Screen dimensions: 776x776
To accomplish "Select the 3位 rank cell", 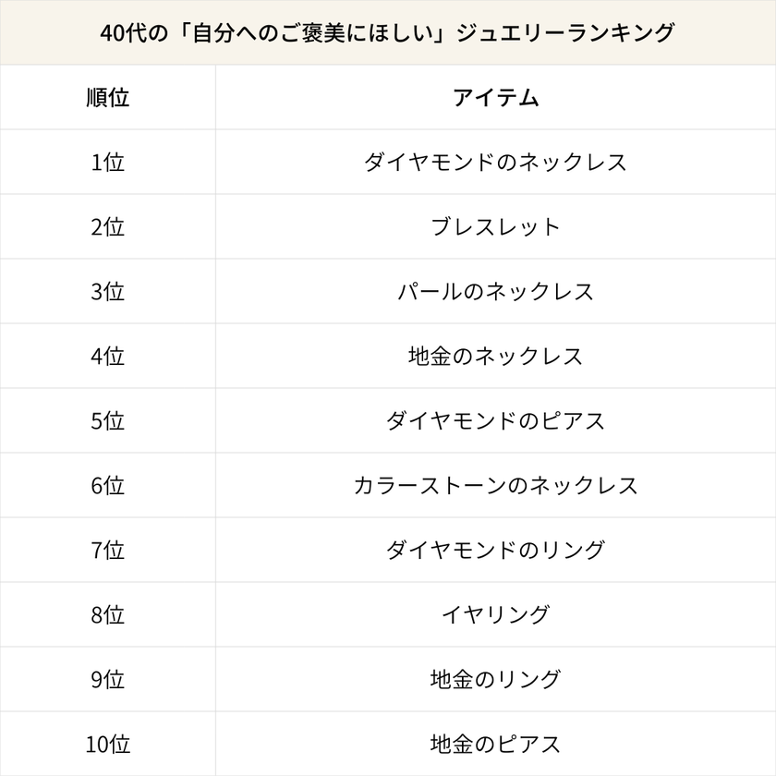I will coord(107,292).
